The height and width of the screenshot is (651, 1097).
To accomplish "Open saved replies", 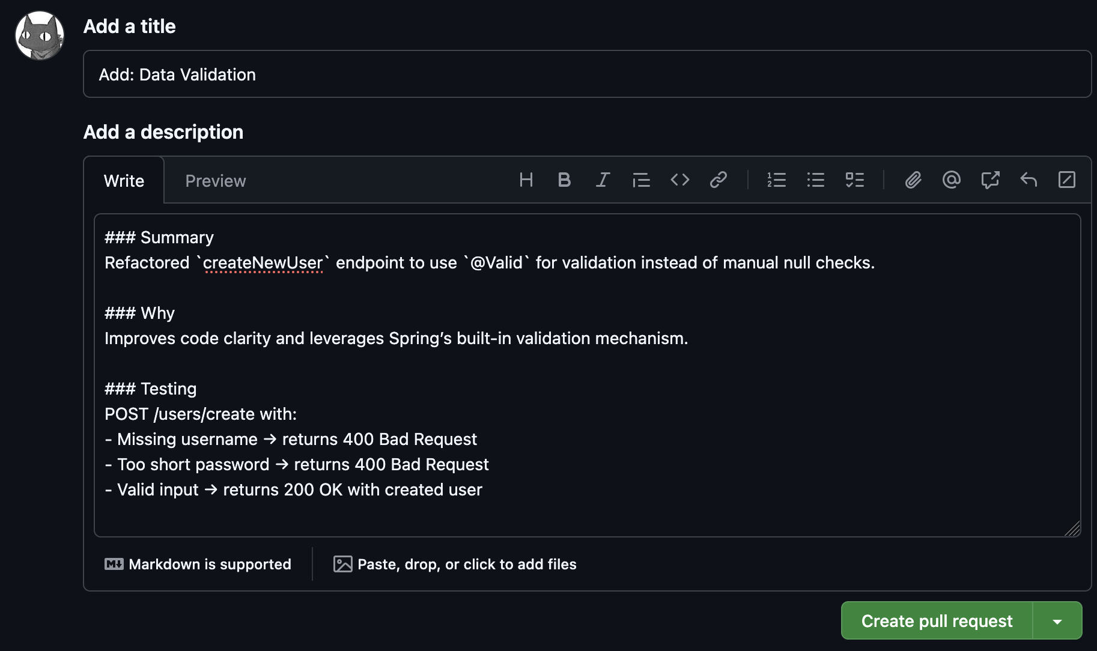I will click(1029, 180).
